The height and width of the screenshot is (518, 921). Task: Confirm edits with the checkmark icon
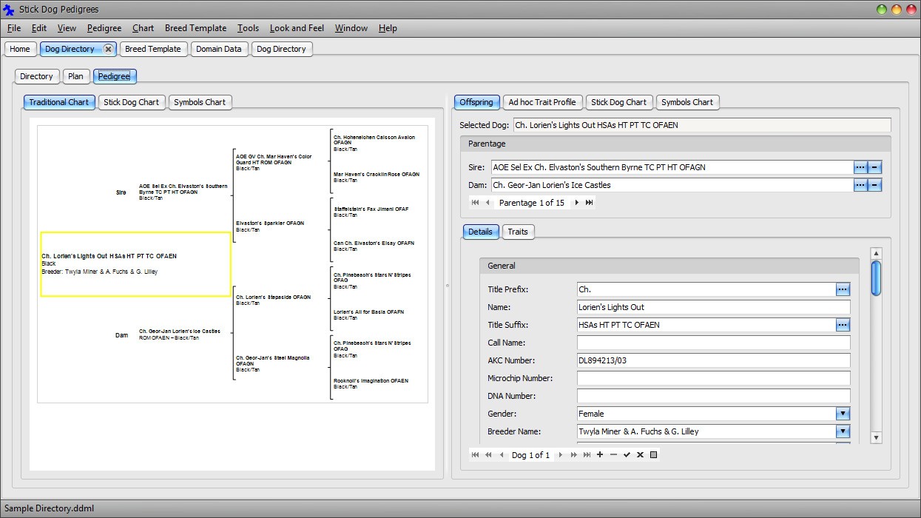click(627, 454)
